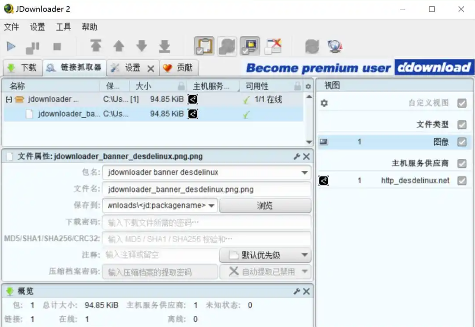Click the lock icon in the 可用性 column header
The image size is (475, 327).
tap(298, 86)
